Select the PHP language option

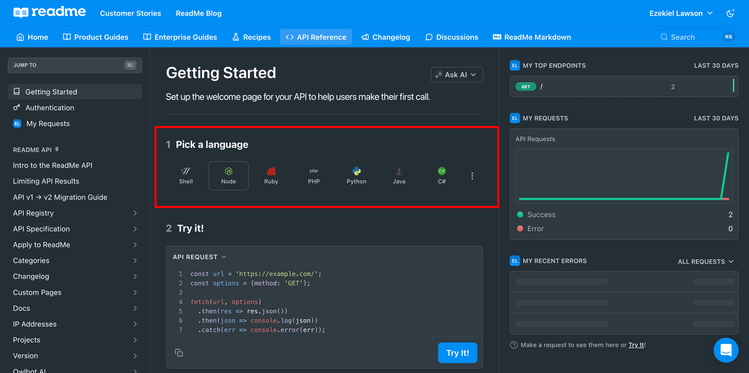(314, 176)
